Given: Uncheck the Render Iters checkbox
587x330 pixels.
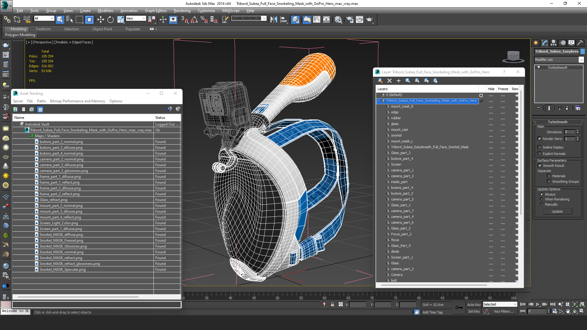Looking at the screenshot, I should [540, 139].
